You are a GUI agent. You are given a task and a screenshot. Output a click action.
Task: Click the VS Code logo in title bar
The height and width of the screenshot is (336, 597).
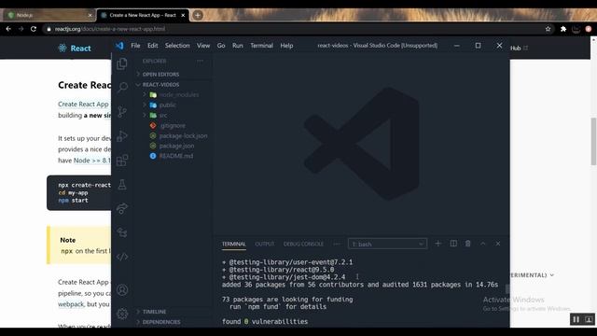click(x=119, y=46)
